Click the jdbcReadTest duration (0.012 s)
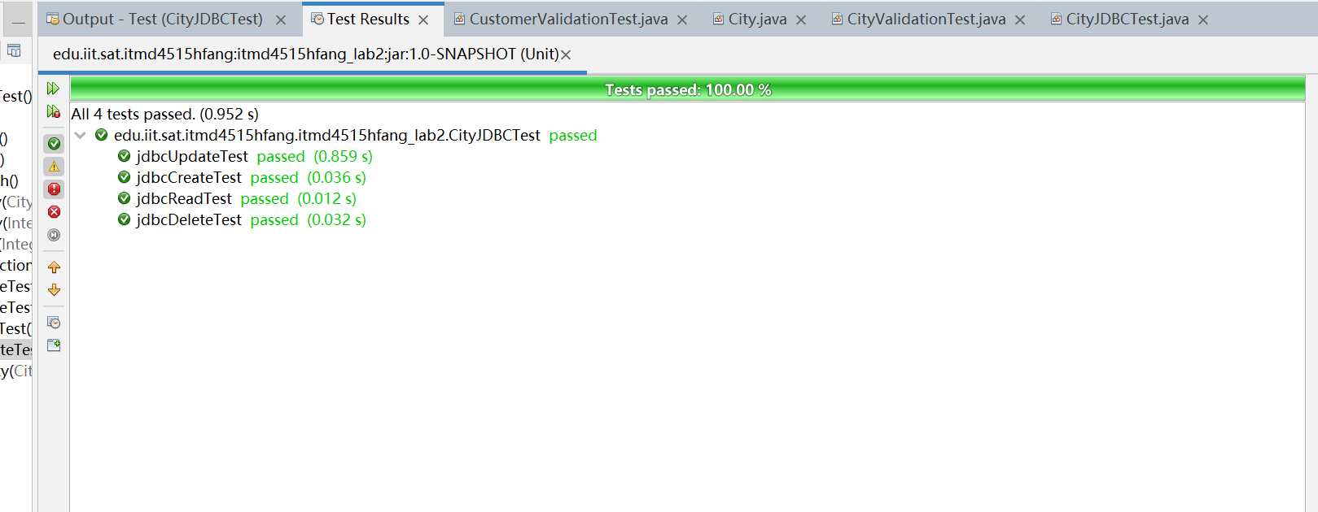 pyautogui.click(x=327, y=199)
